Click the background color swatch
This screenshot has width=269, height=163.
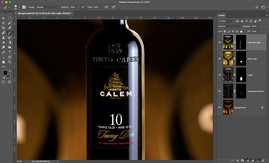coord(9,76)
